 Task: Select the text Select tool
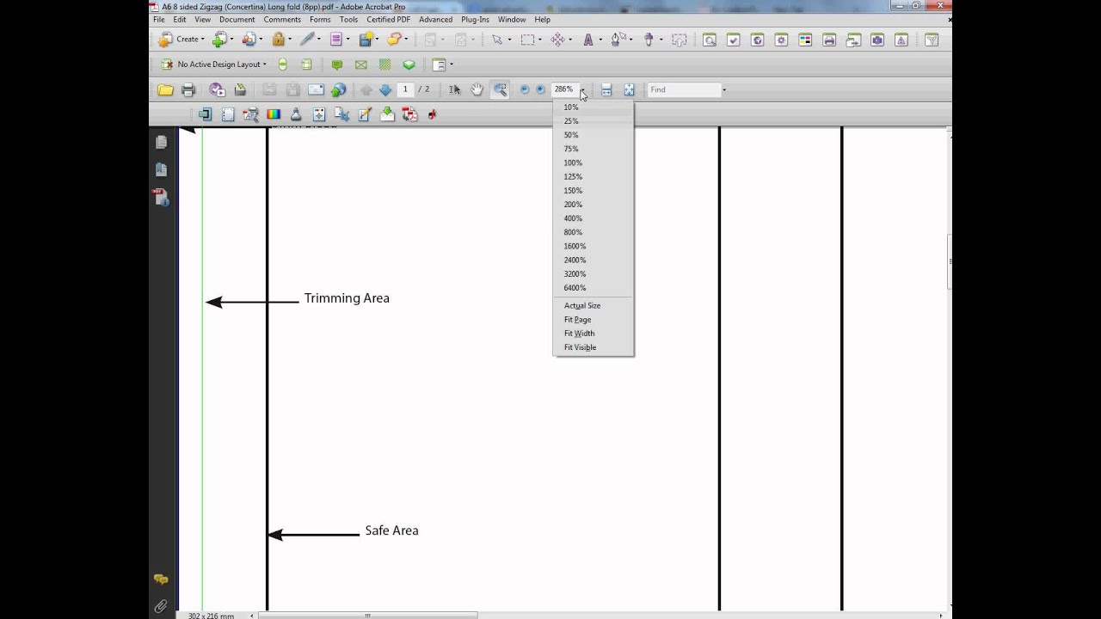[454, 89]
